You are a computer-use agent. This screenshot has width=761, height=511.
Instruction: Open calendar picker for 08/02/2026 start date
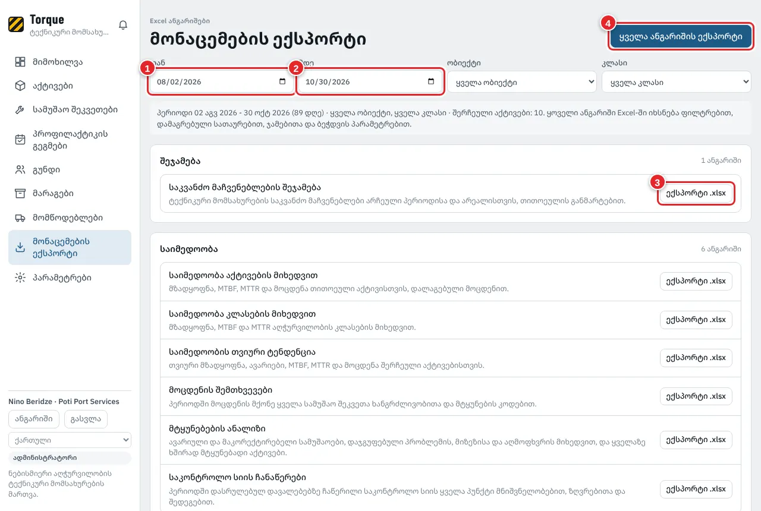tap(282, 82)
